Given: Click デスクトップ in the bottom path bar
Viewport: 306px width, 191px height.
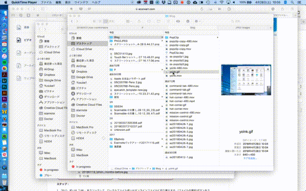Looking at the screenshot, I should 142,169.
